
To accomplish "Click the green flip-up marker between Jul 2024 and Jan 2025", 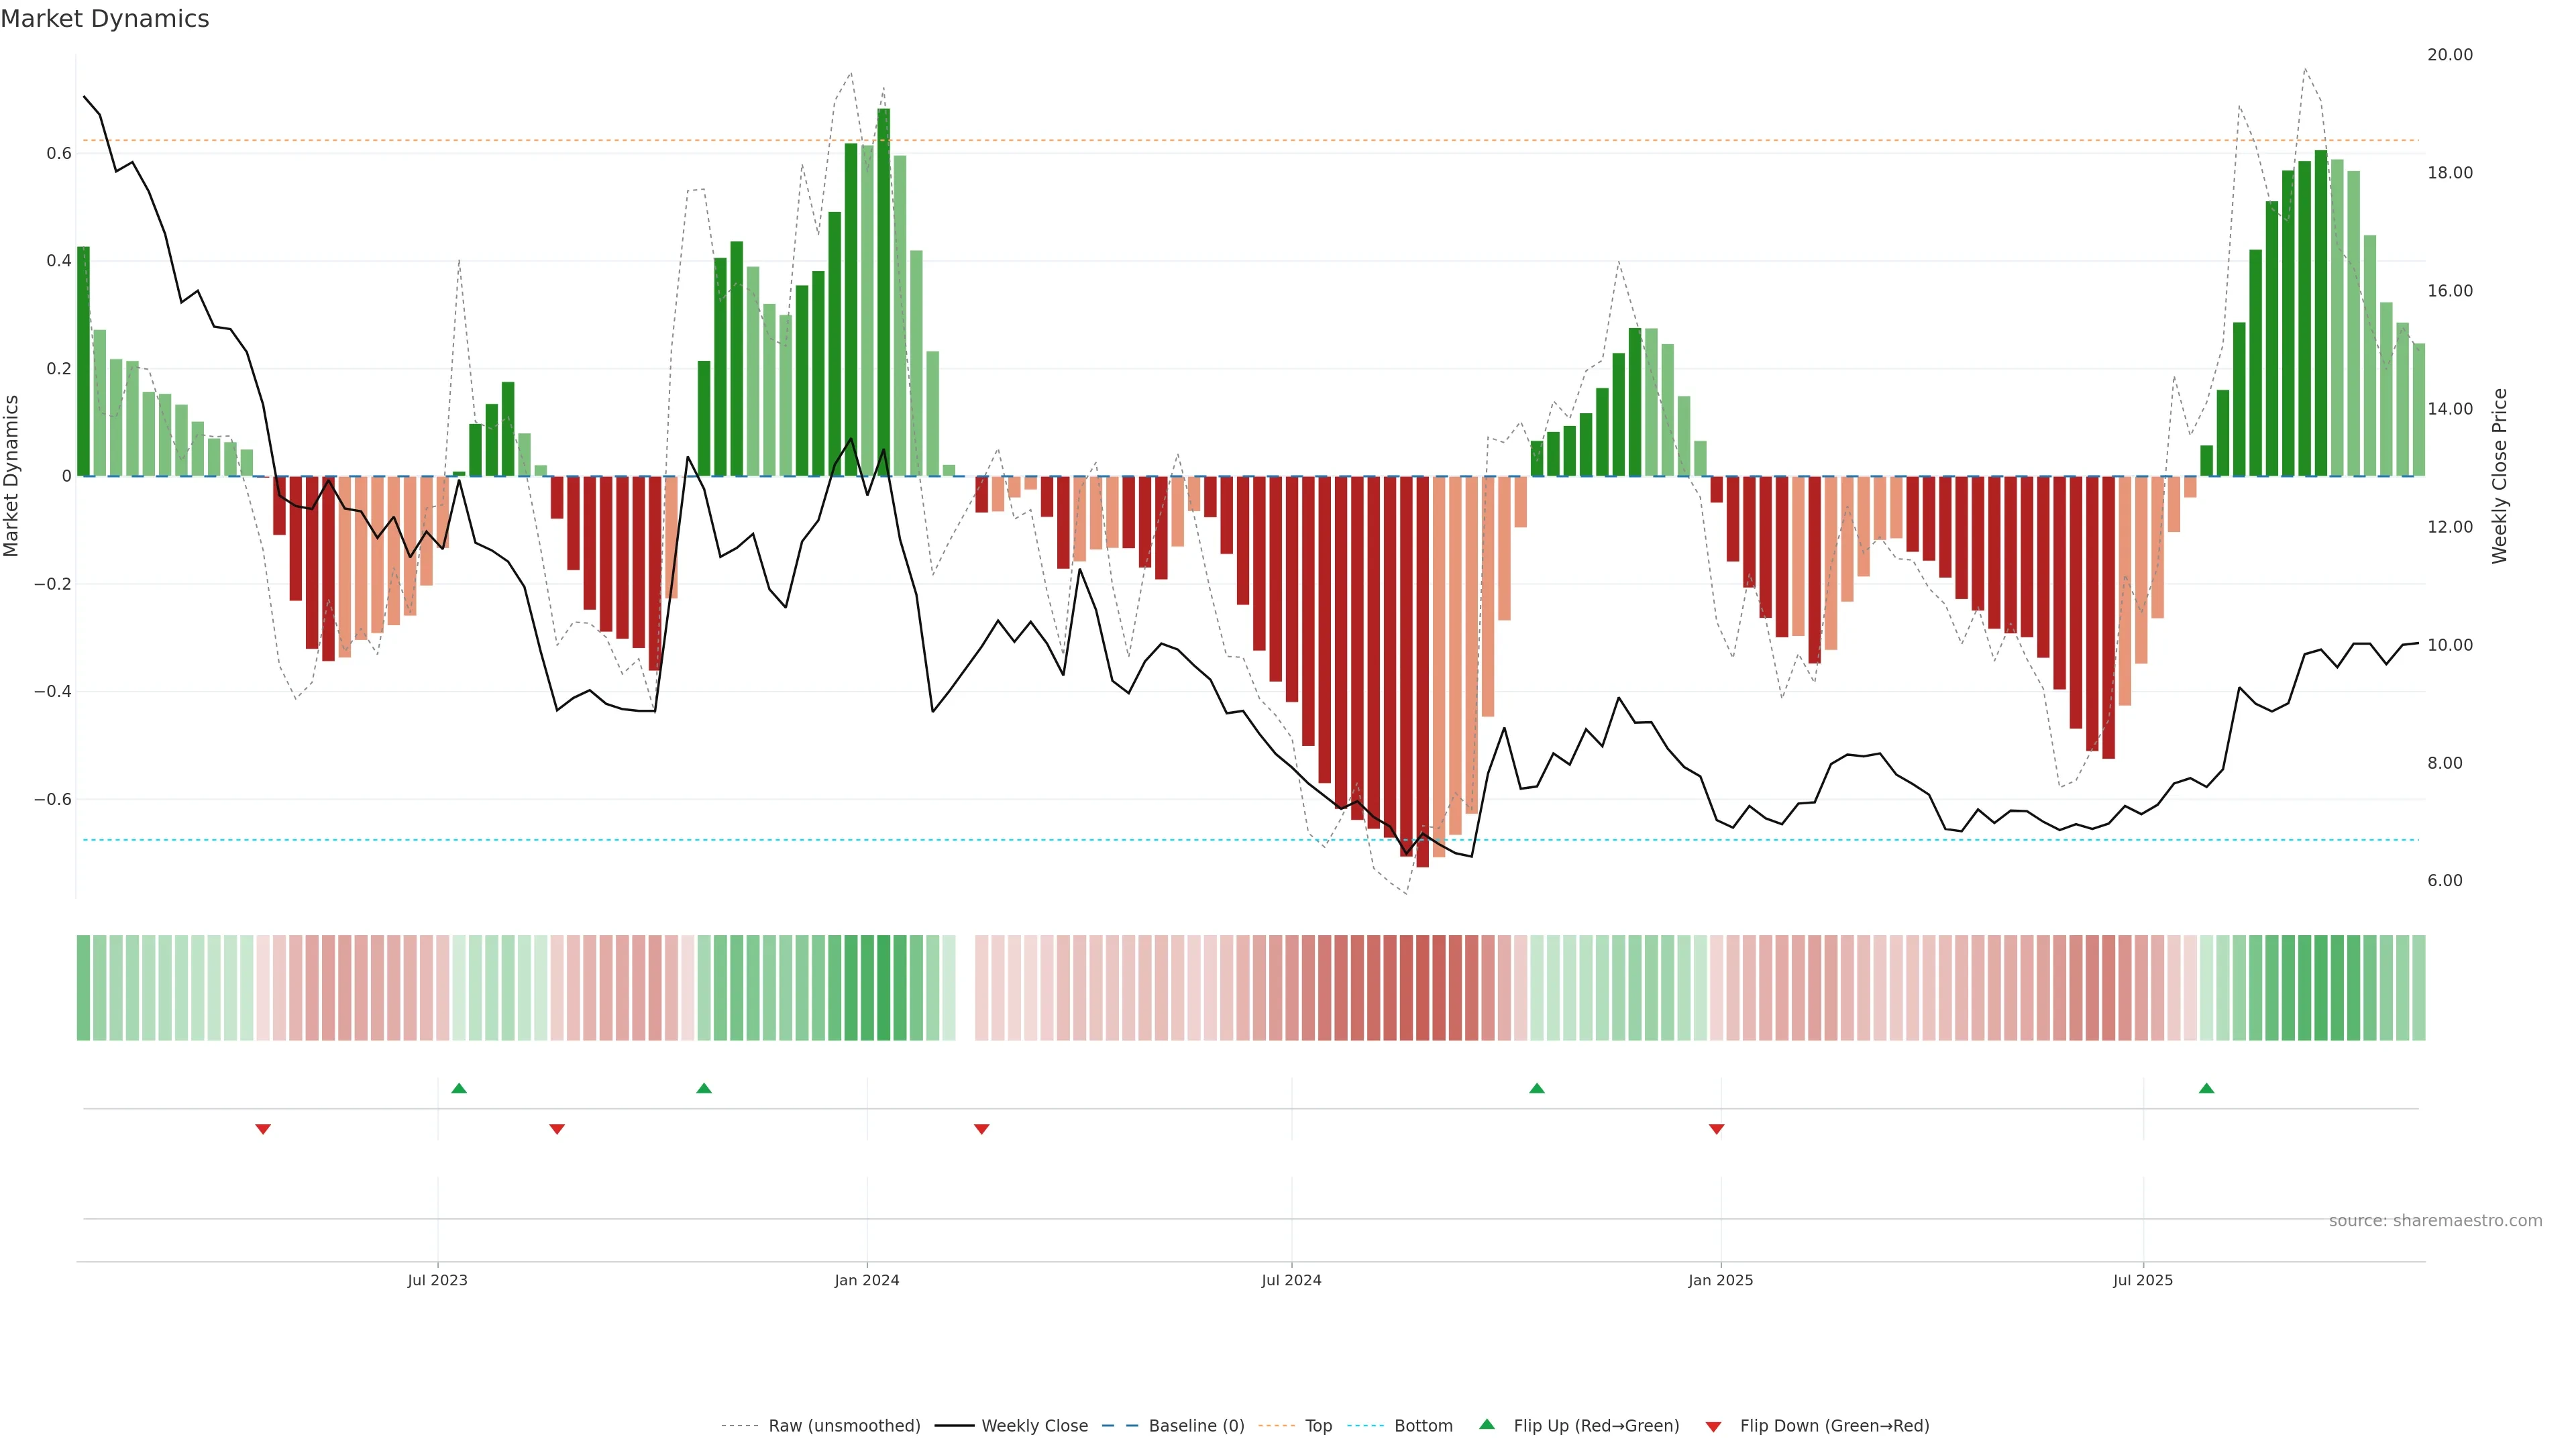I will pos(1537,1088).
